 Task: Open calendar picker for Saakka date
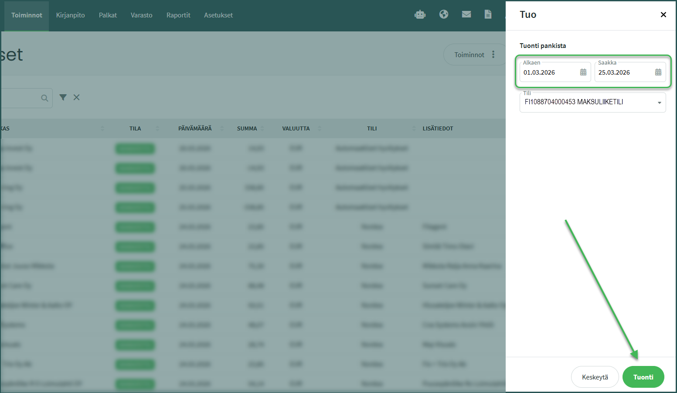(x=658, y=72)
